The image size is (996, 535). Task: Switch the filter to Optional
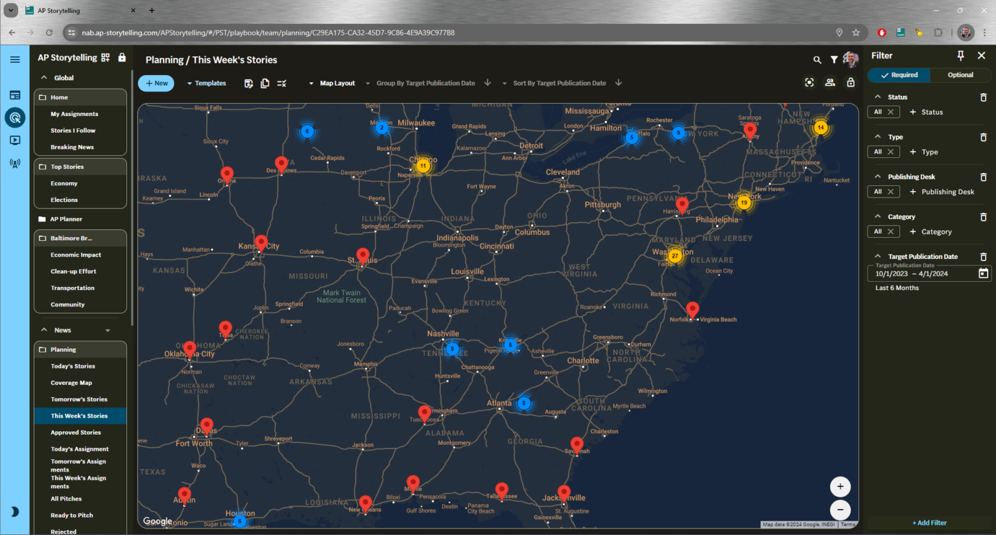click(x=960, y=74)
